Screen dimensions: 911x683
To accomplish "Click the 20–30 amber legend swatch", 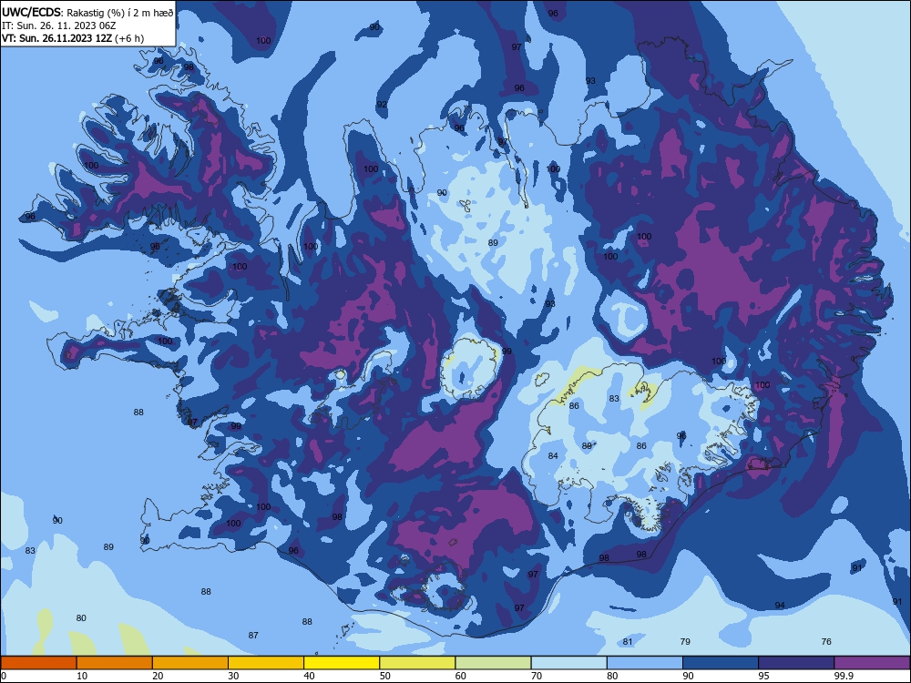I will coord(190,663).
